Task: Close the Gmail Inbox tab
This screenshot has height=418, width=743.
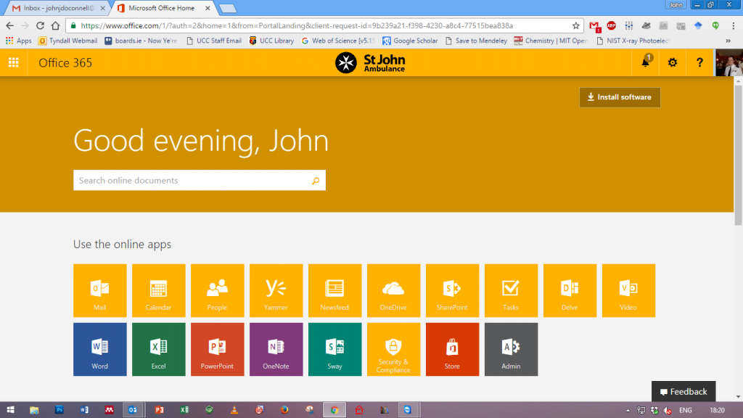Action: click(102, 8)
